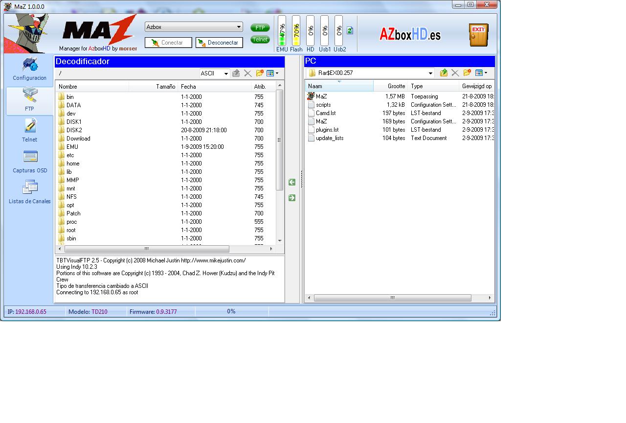Viewport: 626px width, 423px height.
Task: Select the Download folder row
Action: 166,139
